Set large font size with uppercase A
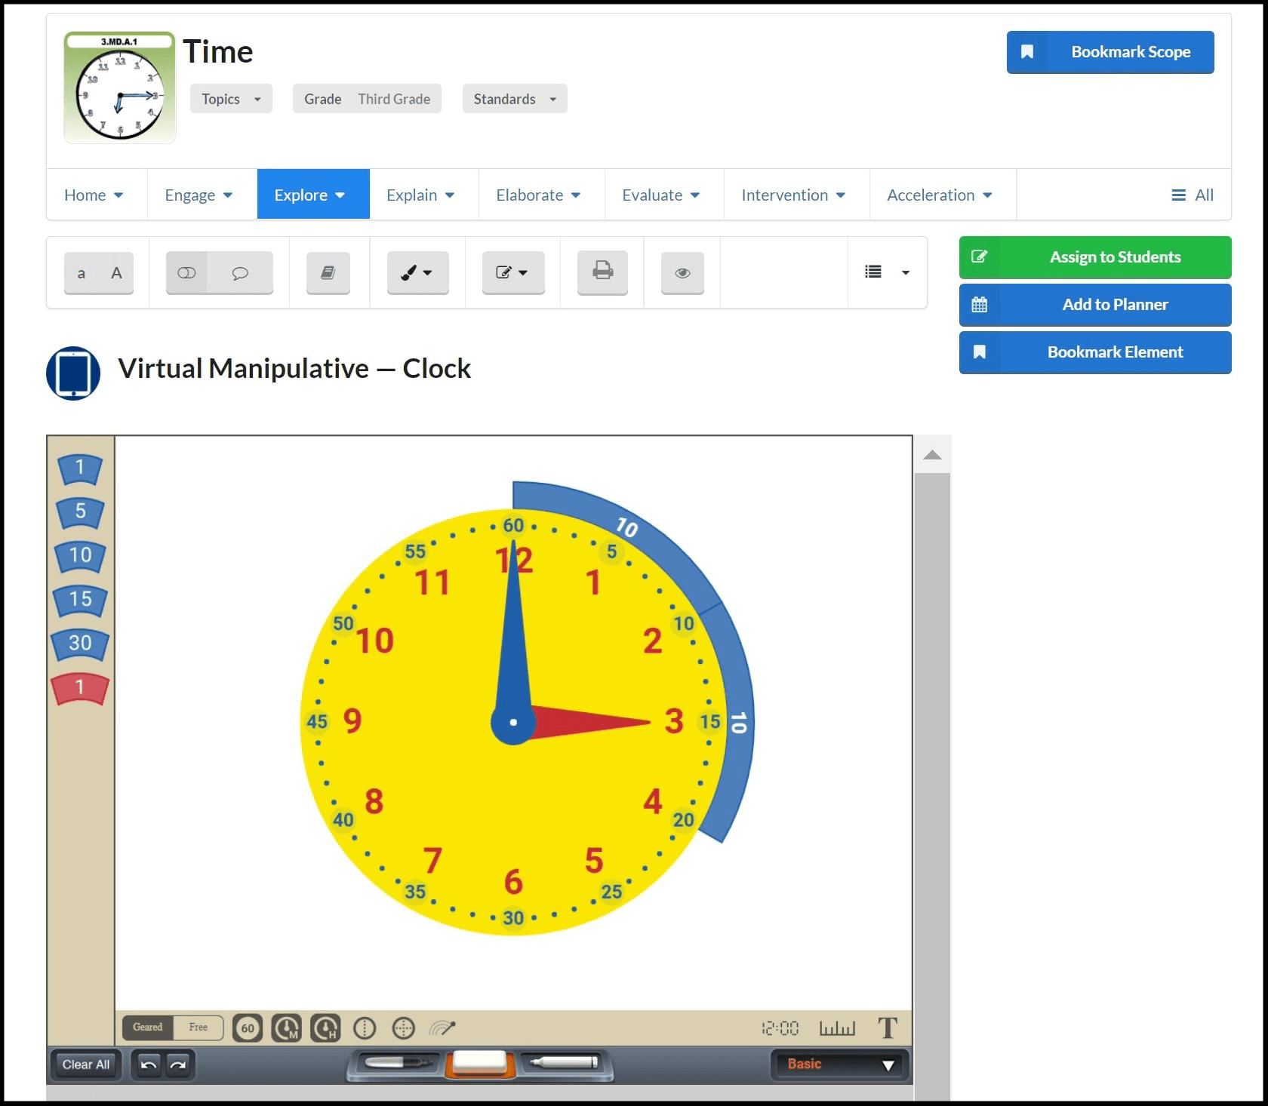 [x=116, y=273]
